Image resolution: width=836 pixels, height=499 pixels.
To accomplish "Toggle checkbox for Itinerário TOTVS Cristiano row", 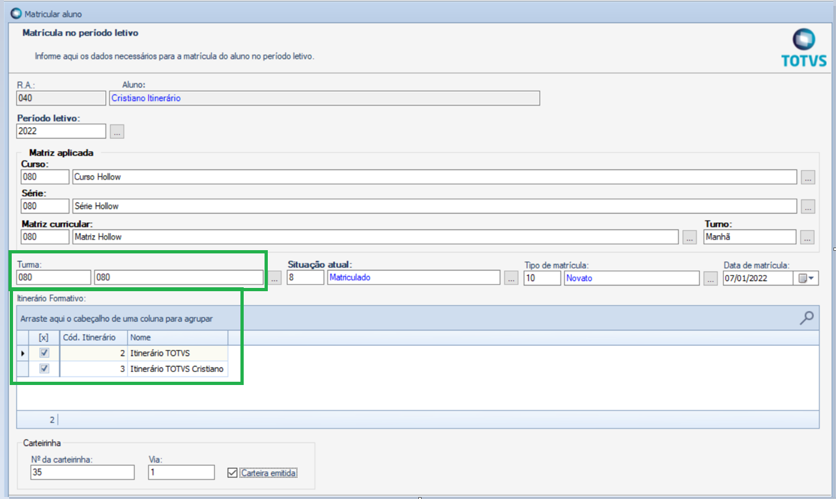I will pyautogui.click(x=44, y=369).
